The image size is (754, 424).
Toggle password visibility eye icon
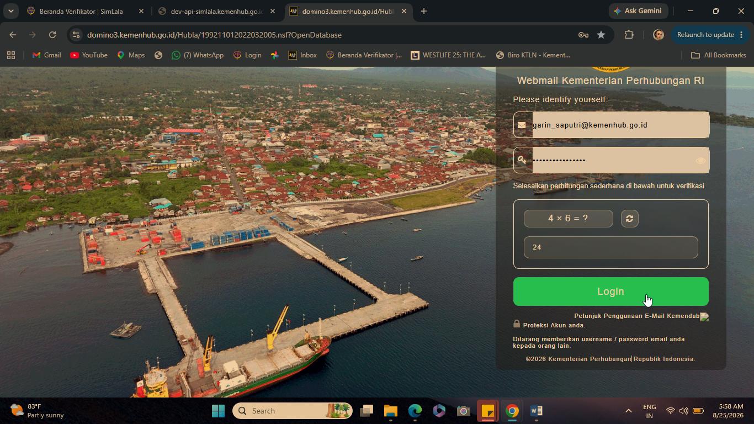click(700, 161)
